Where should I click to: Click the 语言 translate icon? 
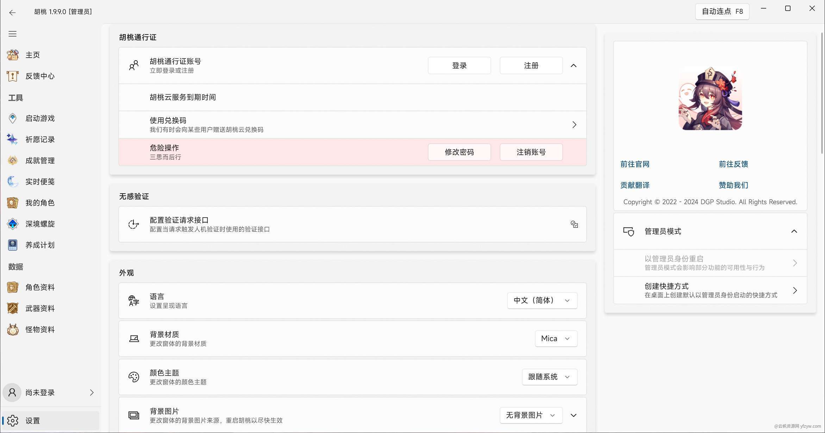coord(134,301)
